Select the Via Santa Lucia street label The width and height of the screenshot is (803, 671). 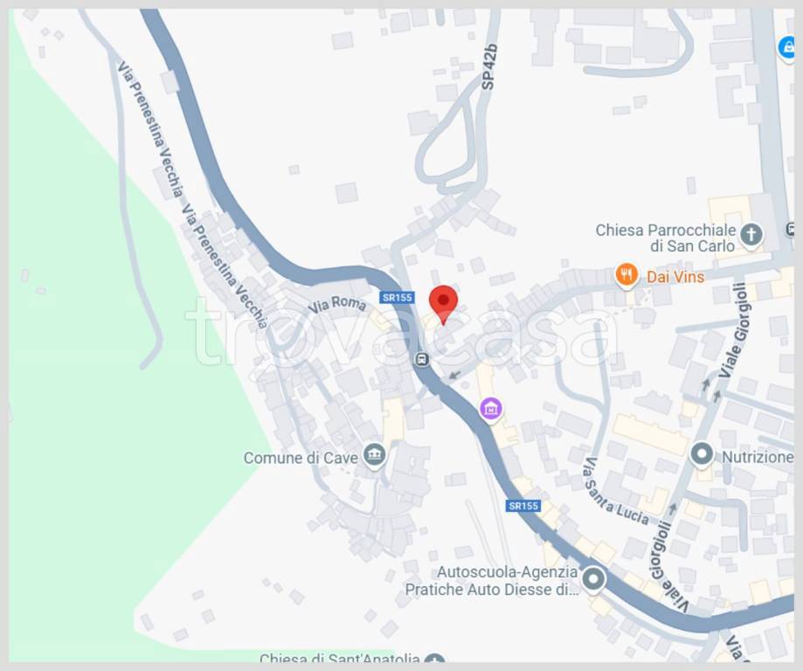pyautogui.click(x=616, y=492)
